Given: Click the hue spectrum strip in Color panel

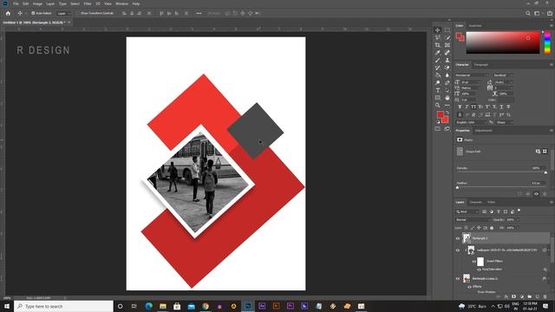Looking at the screenshot, I should 547,42.
